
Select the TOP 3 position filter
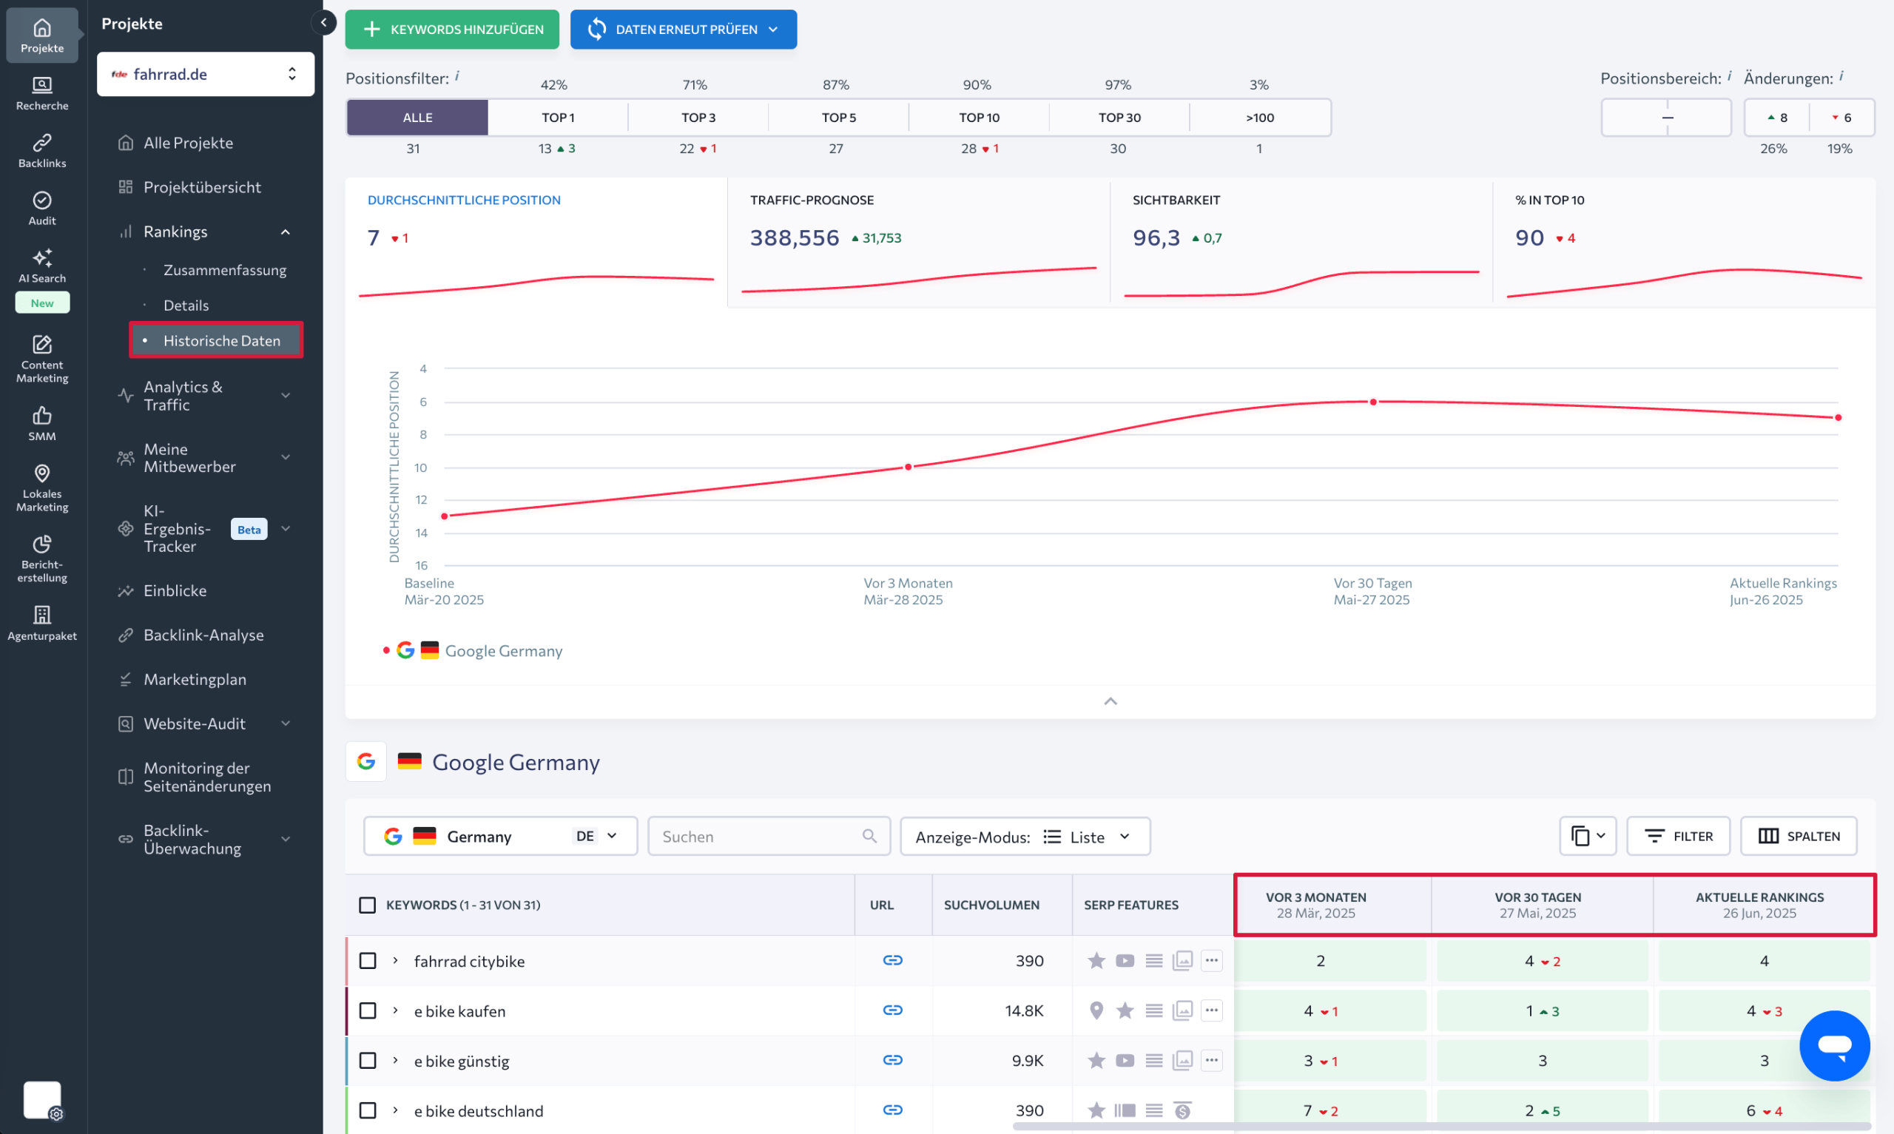coord(698,117)
